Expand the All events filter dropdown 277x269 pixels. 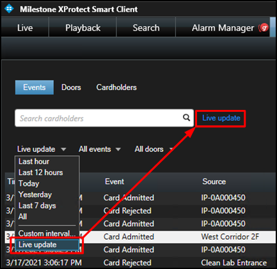coord(100,149)
